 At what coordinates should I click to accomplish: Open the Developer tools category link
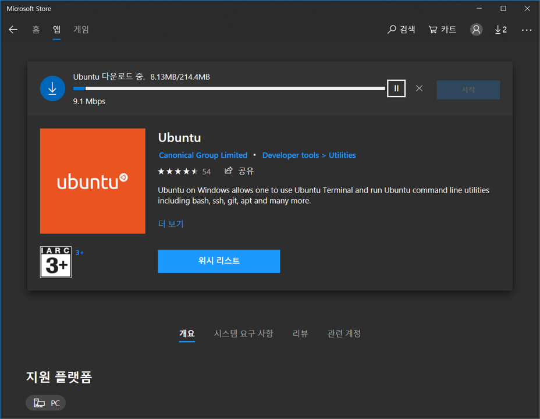pos(291,155)
